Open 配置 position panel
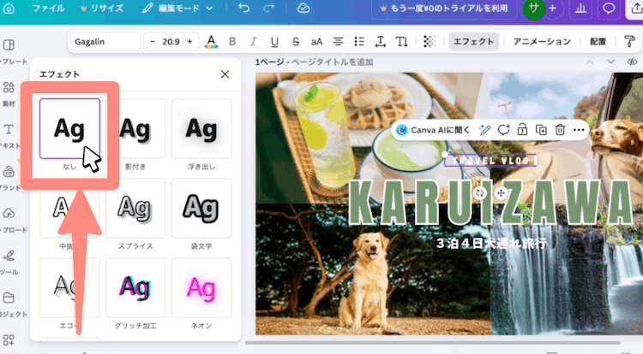The height and width of the screenshot is (354, 643). [598, 42]
